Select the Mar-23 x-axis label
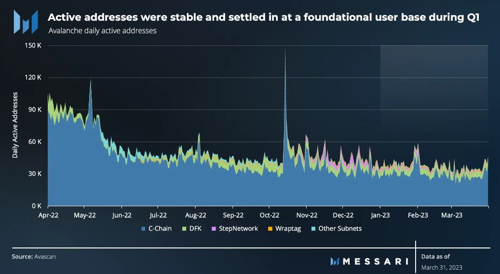Screen dimensions: 500x274 point(451,215)
